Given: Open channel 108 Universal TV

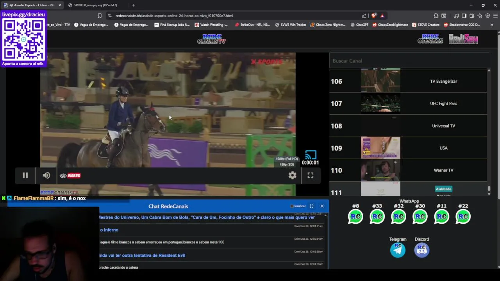Looking at the screenshot, I should tap(408, 126).
